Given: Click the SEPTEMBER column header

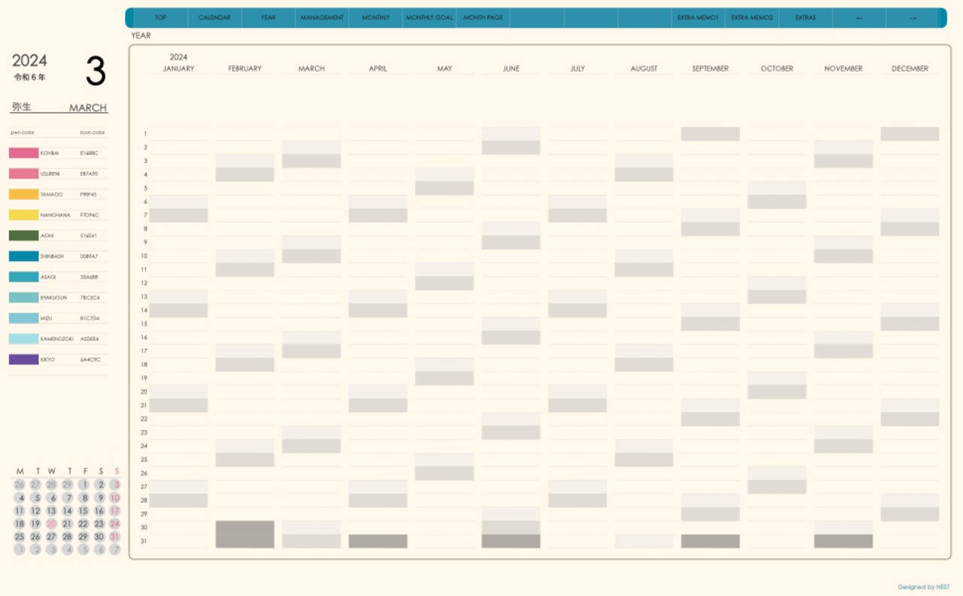Looking at the screenshot, I should (x=710, y=68).
